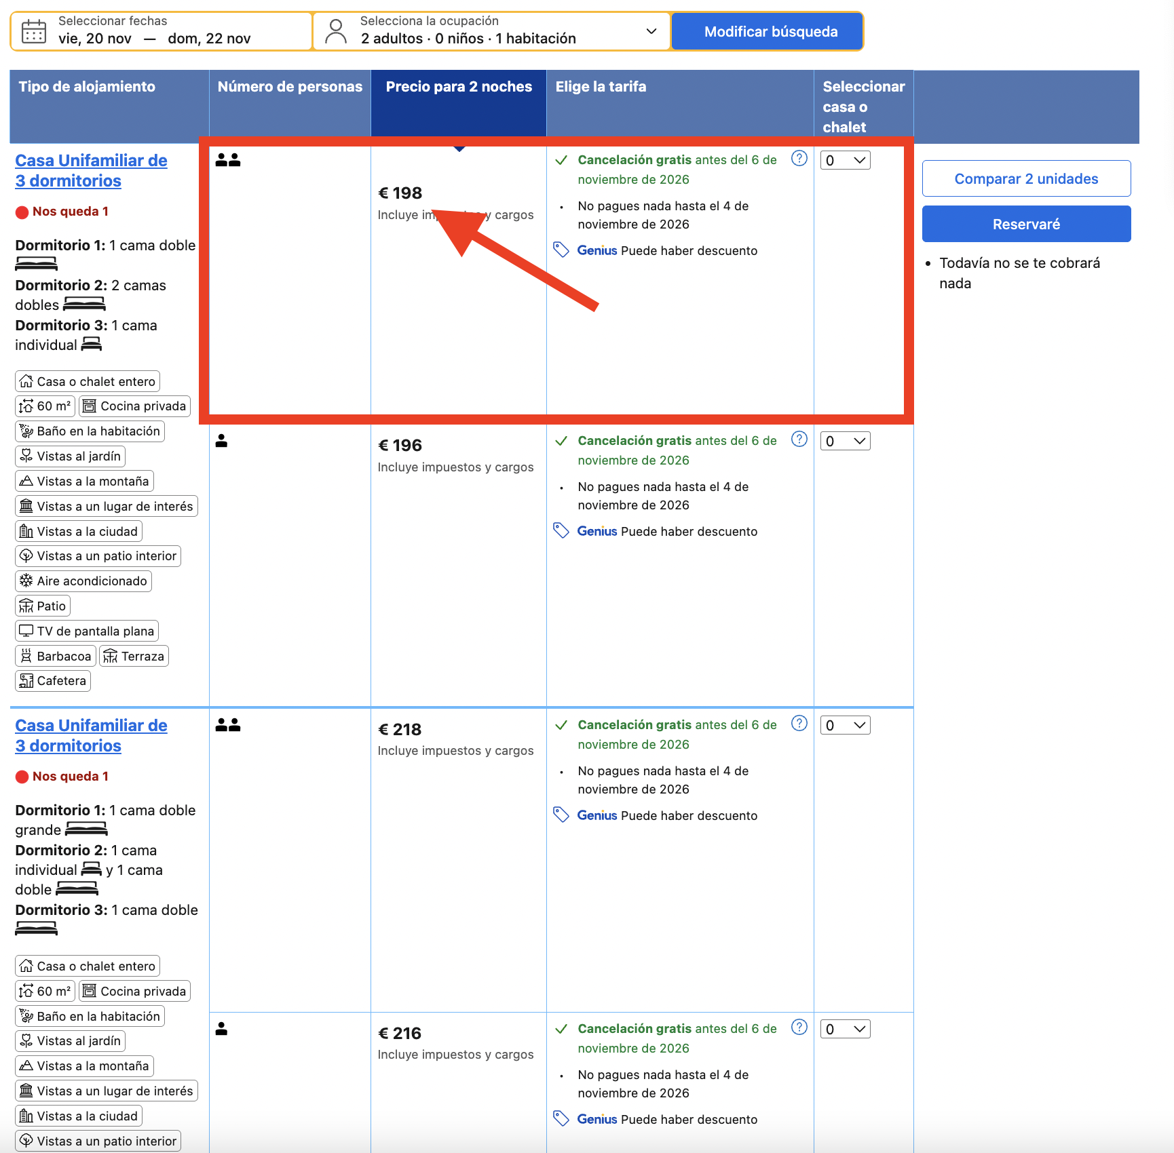
Task: Click single-person occupancy icon in €196 row
Action: [x=221, y=441]
